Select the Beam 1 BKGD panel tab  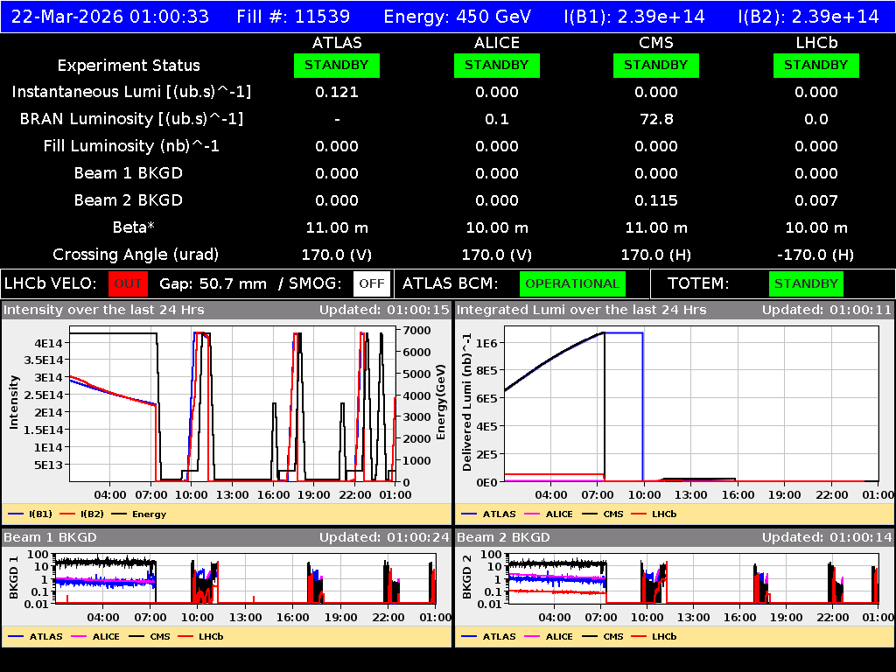pos(52,537)
